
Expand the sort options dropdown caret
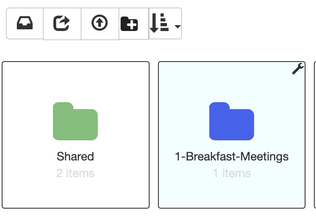(178, 26)
